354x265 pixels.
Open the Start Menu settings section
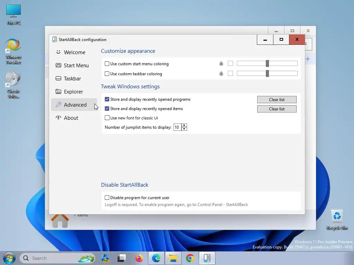point(74,65)
